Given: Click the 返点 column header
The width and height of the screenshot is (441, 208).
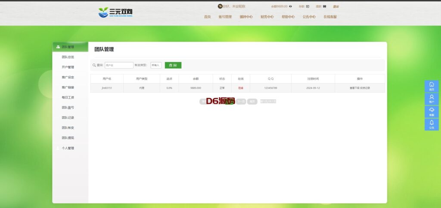Looking at the screenshot, I should pyautogui.click(x=169, y=79).
